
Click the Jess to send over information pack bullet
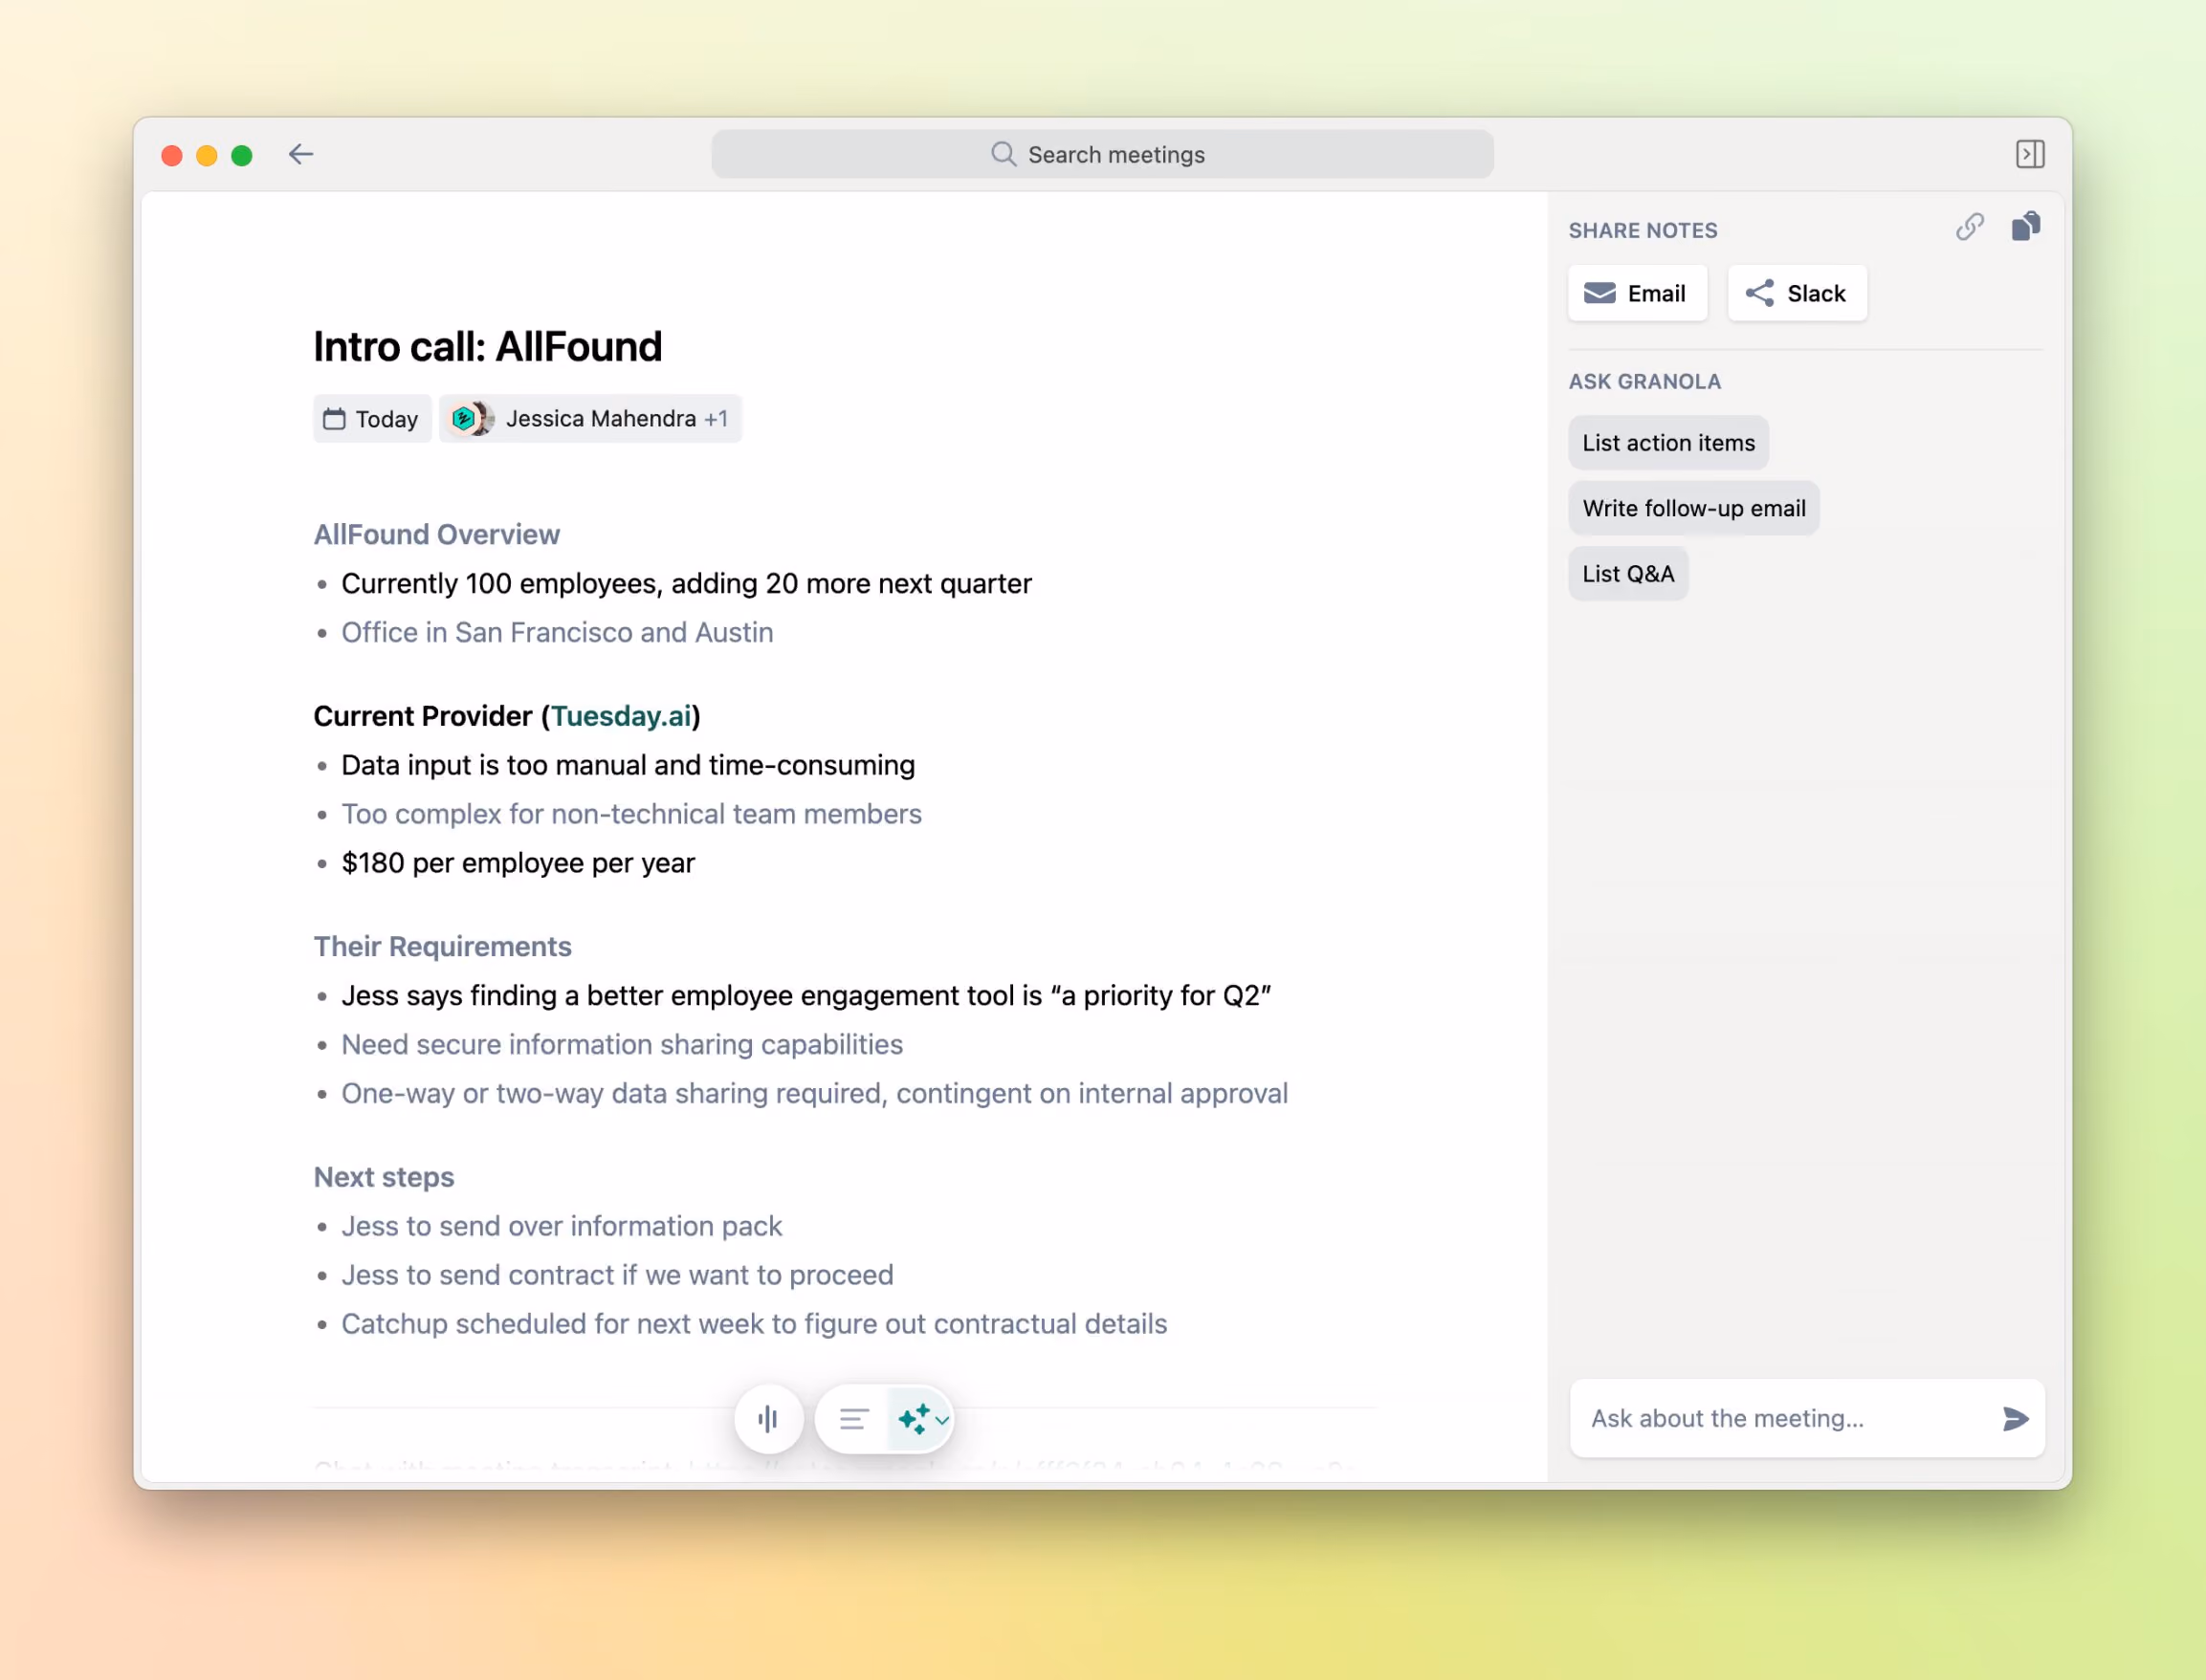[x=562, y=1227]
